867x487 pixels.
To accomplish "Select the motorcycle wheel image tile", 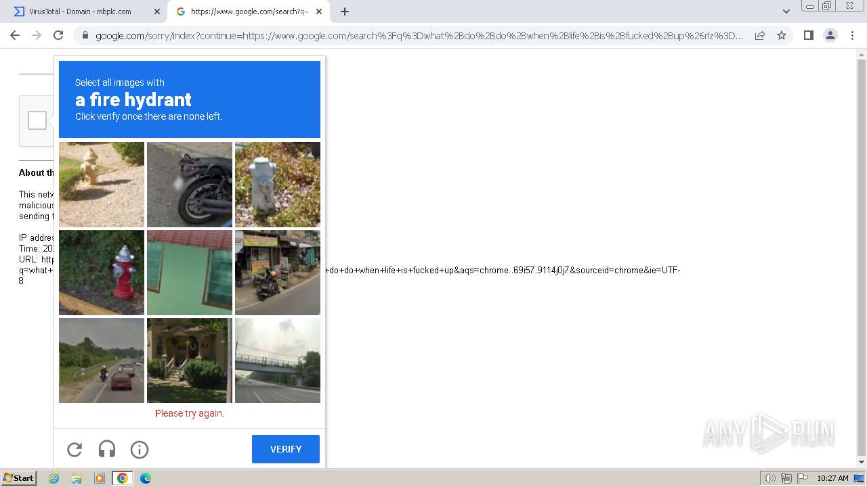I will (x=190, y=185).
